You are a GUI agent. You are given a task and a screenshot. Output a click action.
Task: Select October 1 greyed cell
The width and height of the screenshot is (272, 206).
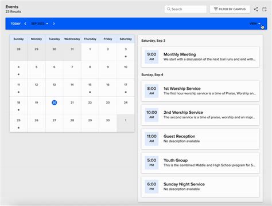[126, 123]
